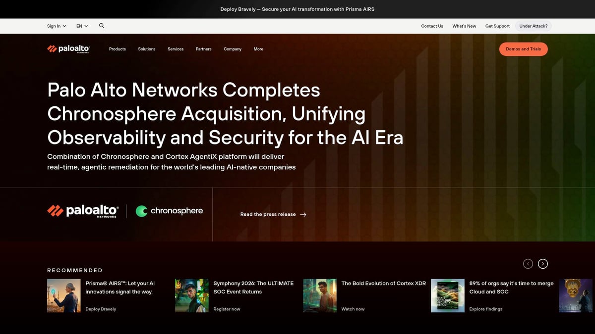Click the small Palo Alto logo in hero banner

pyautogui.click(x=83, y=211)
